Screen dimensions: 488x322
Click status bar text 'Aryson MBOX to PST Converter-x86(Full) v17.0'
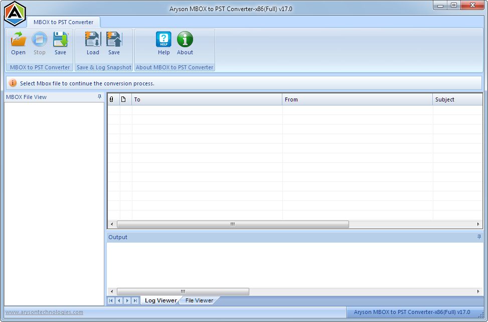click(x=412, y=312)
